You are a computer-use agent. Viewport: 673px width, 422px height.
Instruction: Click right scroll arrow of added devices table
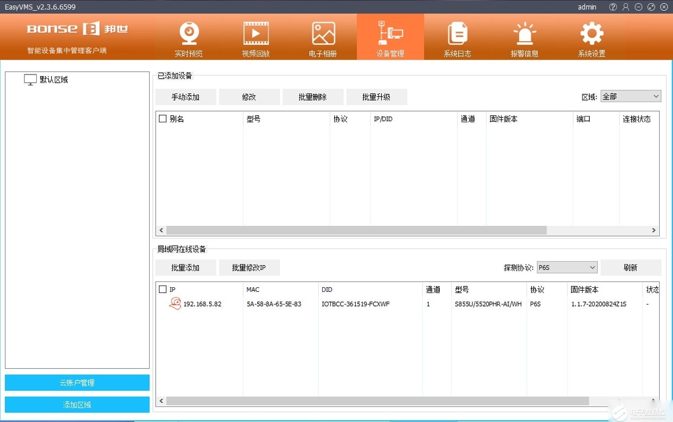pyautogui.click(x=654, y=230)
